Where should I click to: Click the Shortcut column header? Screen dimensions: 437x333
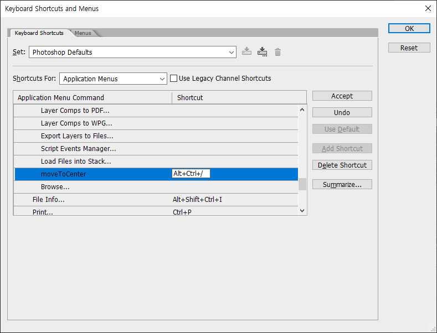point(239,98)
